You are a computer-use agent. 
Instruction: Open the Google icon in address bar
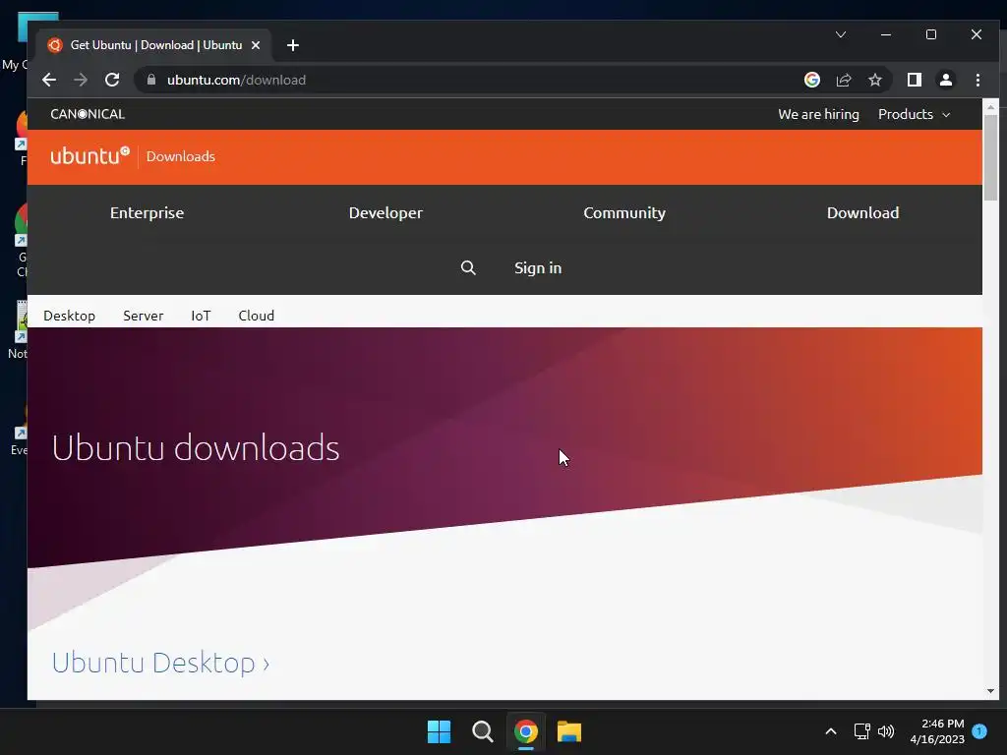click(x=811, y=80)
